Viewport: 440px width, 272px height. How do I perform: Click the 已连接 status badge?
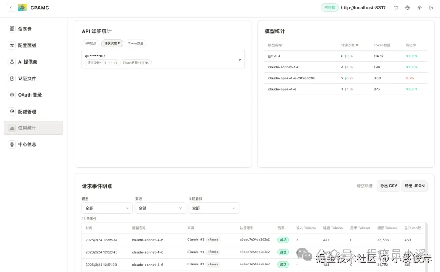click(x=330, y=8)
